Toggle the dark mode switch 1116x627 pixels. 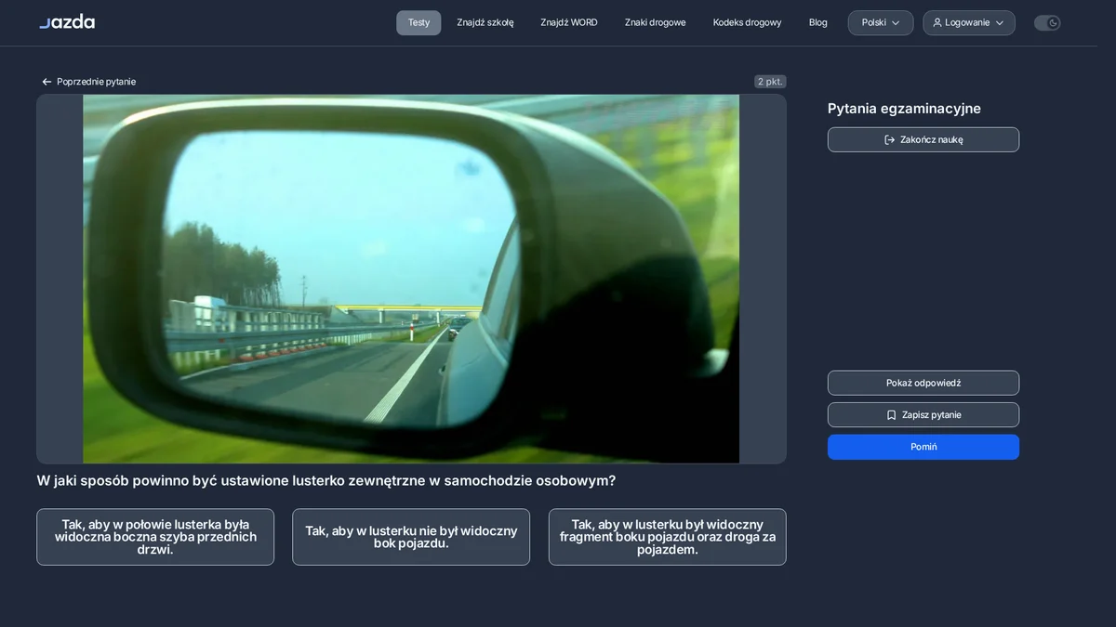click(x=1047, y=22)
